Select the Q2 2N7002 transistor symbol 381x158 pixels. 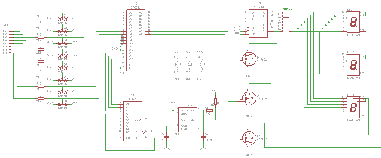pos(249,98)
